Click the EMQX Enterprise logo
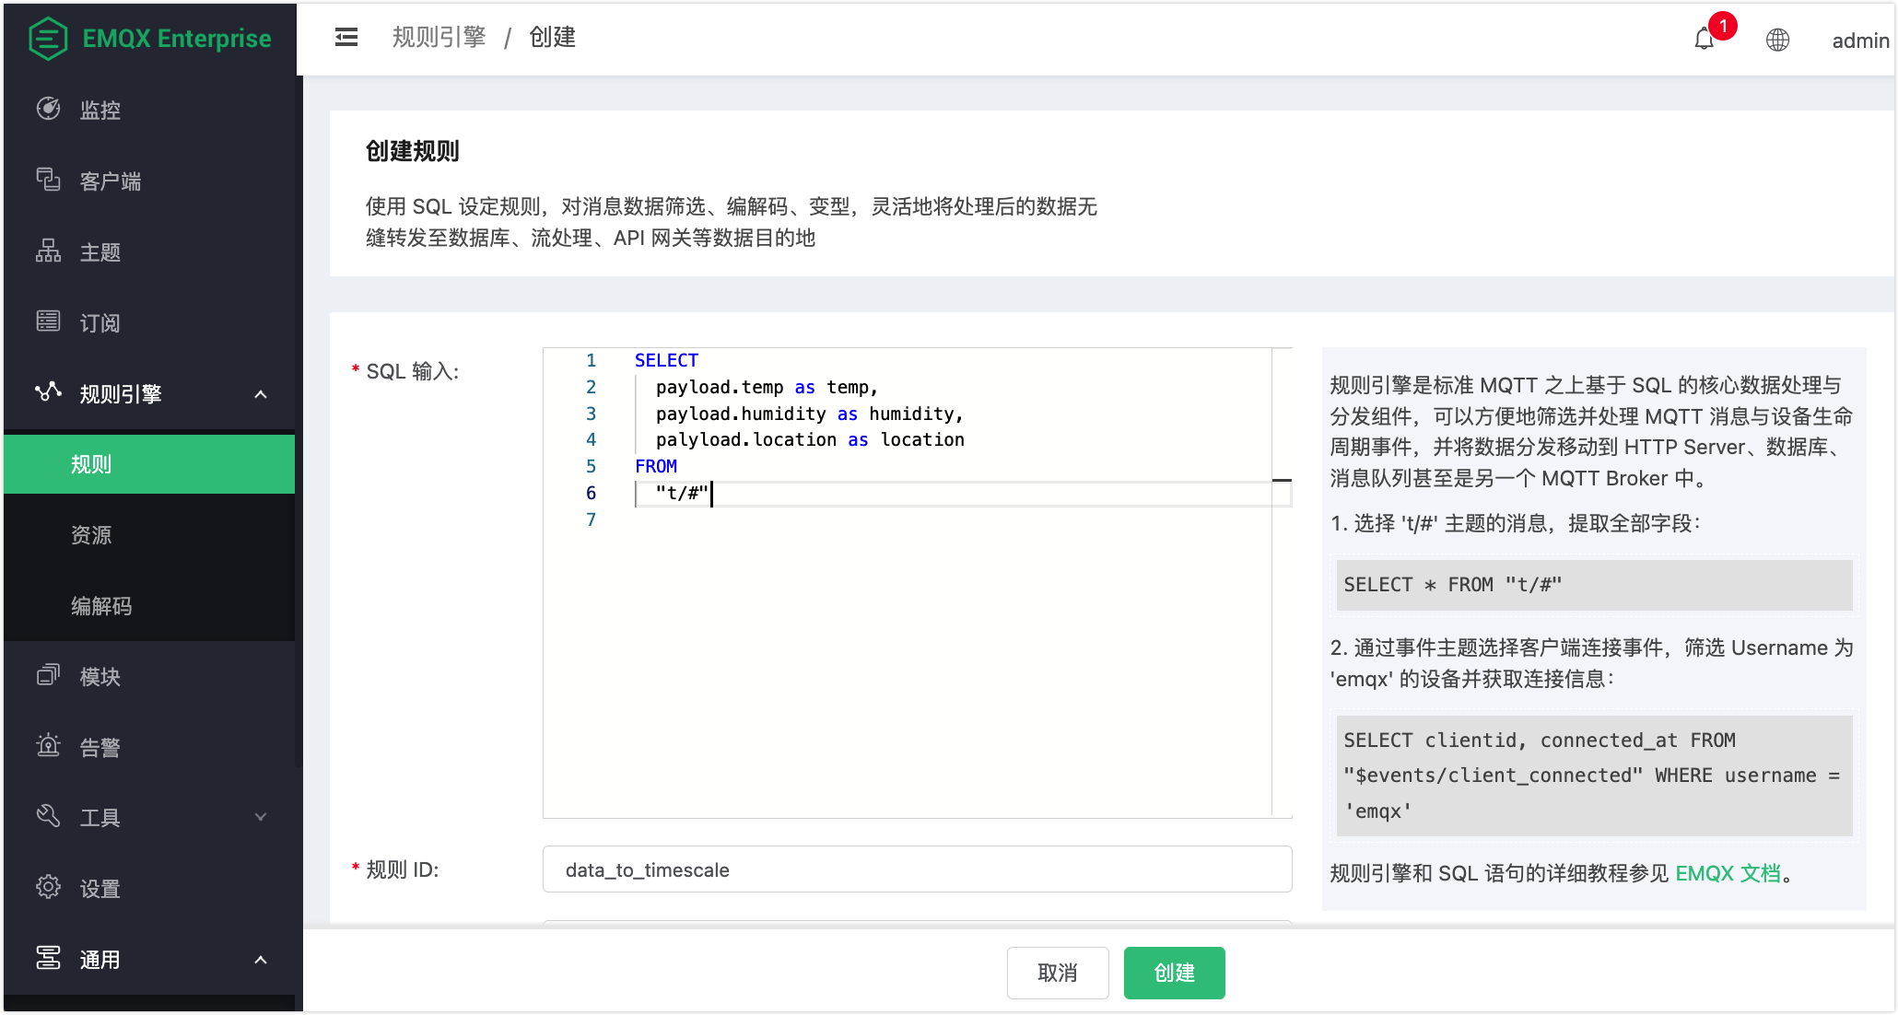This screenshot has width=1898, height=1015. tap(48, 39)
